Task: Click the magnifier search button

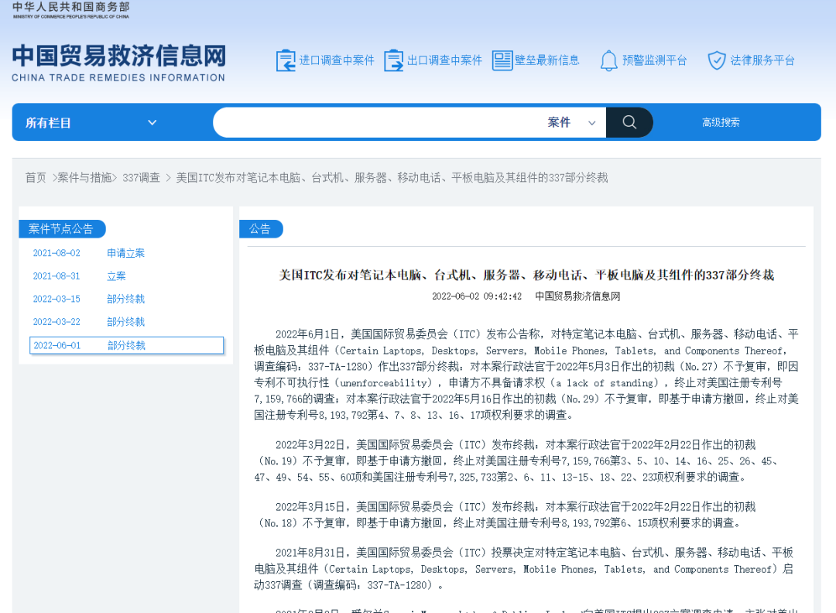Action: click(629, 122)
